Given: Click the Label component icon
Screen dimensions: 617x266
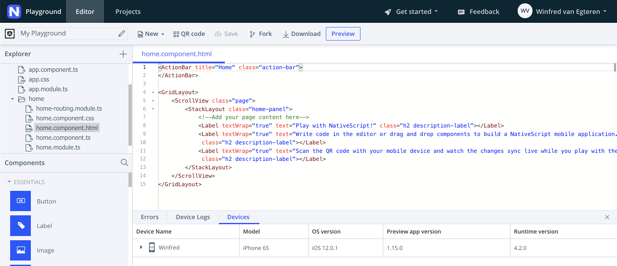Looking at the screenshot, I should coord(21,225).
